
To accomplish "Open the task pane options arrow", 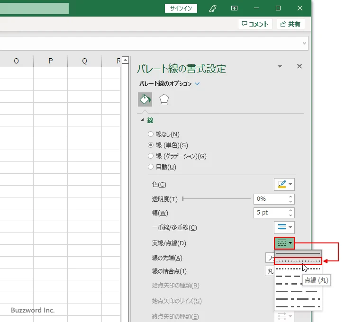I will point(280,66).
